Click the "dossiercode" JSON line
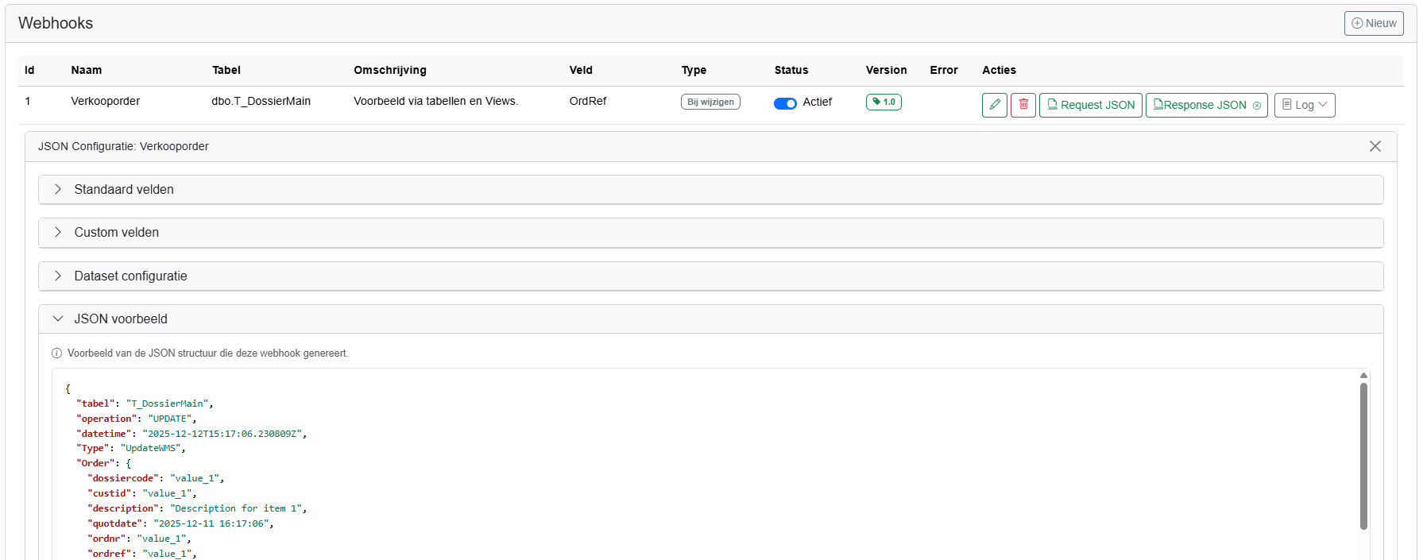The height and width of the screenshot is (560, 1423). click(x=156, y=478)
